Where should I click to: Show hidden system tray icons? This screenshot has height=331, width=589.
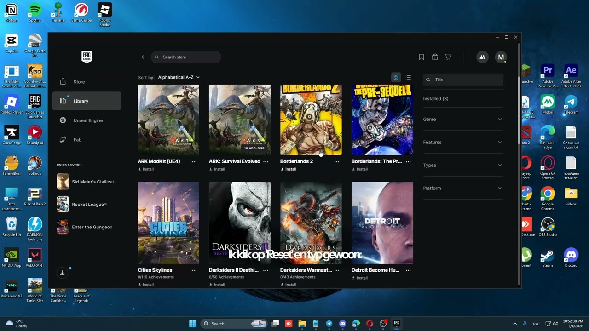pos(515,324)
